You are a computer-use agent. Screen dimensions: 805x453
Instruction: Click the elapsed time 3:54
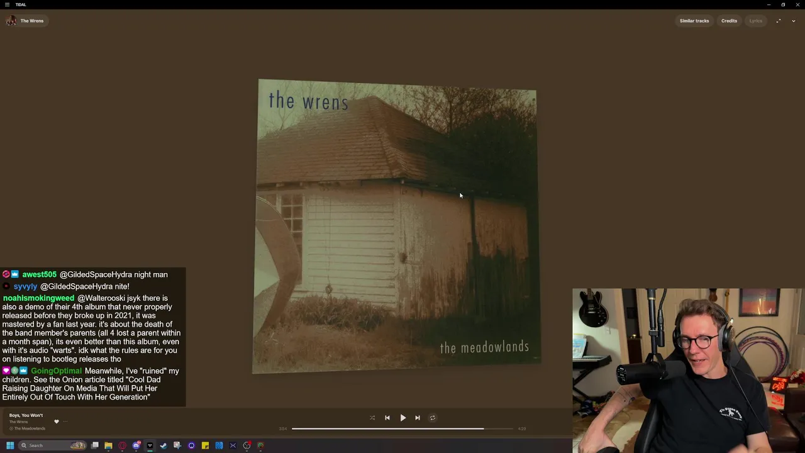tap(283, 428)
